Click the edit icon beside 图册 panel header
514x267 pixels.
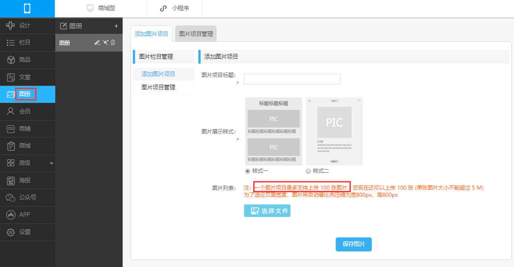63,26
